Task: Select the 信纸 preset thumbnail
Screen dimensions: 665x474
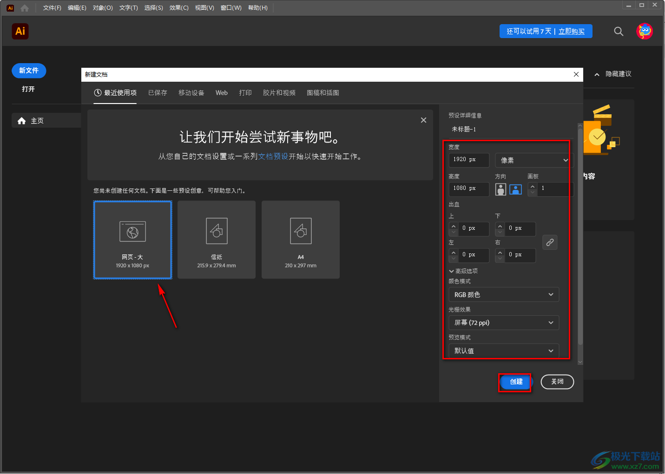Action: [x=217, y=240]
